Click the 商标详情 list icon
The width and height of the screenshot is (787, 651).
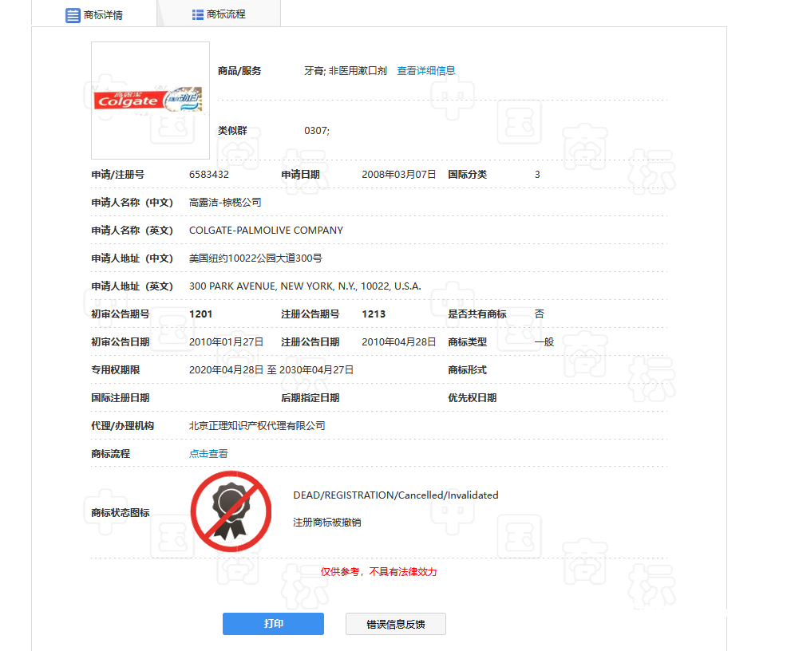pyautogui.click(x=73, y=15)
